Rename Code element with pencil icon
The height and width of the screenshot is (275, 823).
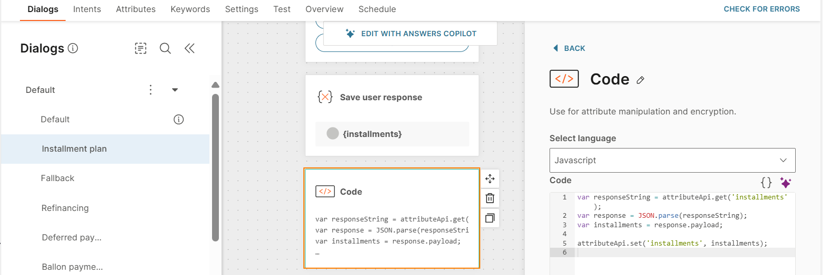[x=640, y=80]
